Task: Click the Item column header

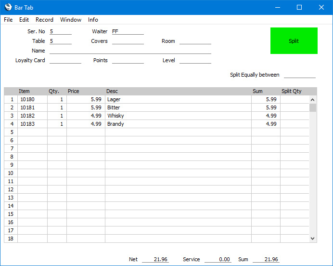Action: point(24,91)
